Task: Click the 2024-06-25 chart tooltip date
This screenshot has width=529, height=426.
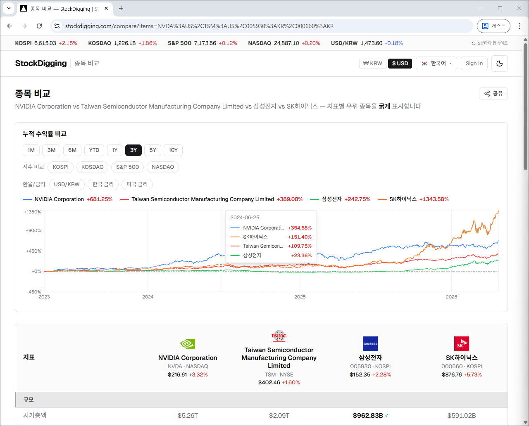Action: pos(245,218)
